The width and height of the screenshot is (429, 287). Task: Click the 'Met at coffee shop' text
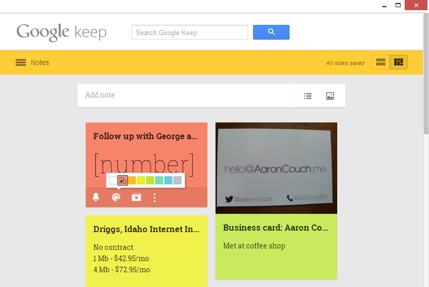point(254,246)
